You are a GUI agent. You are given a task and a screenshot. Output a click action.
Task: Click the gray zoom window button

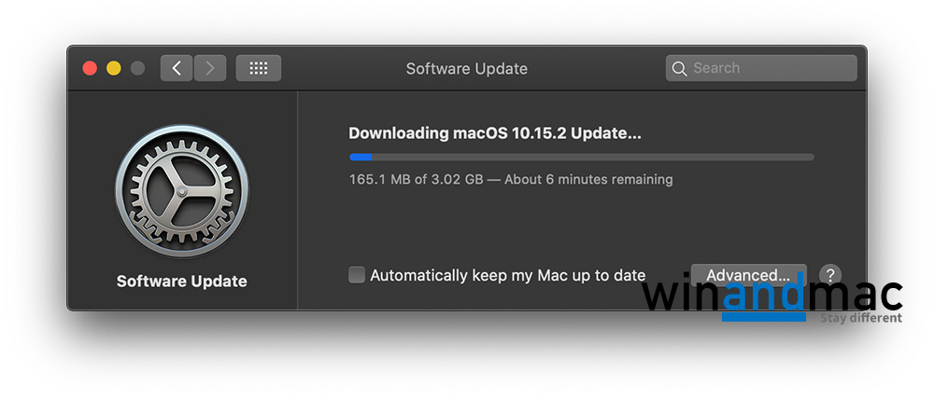point(137,68)
